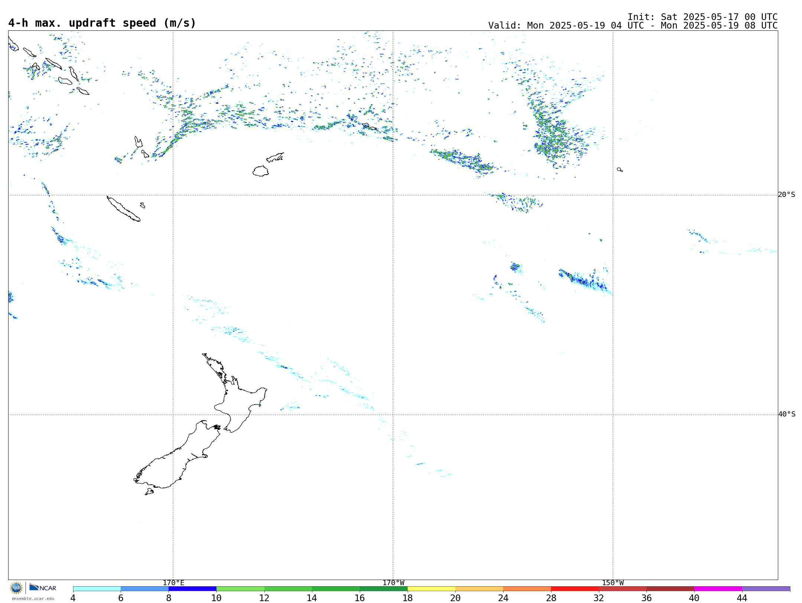802x603 pixels.
Task: Click the magenta 40-44 color swatch
Action: coord(718,589)
